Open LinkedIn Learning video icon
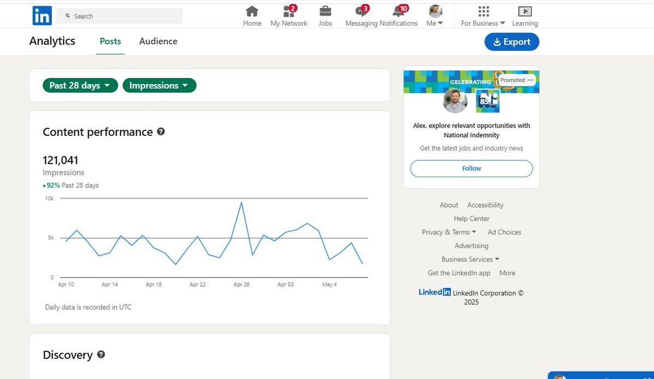 coord(525,11)
